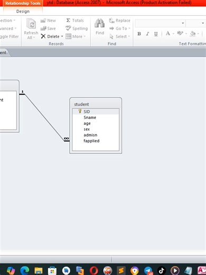Click the student table title bar
This screenshot has height=275, width=206.
[96, 104]
